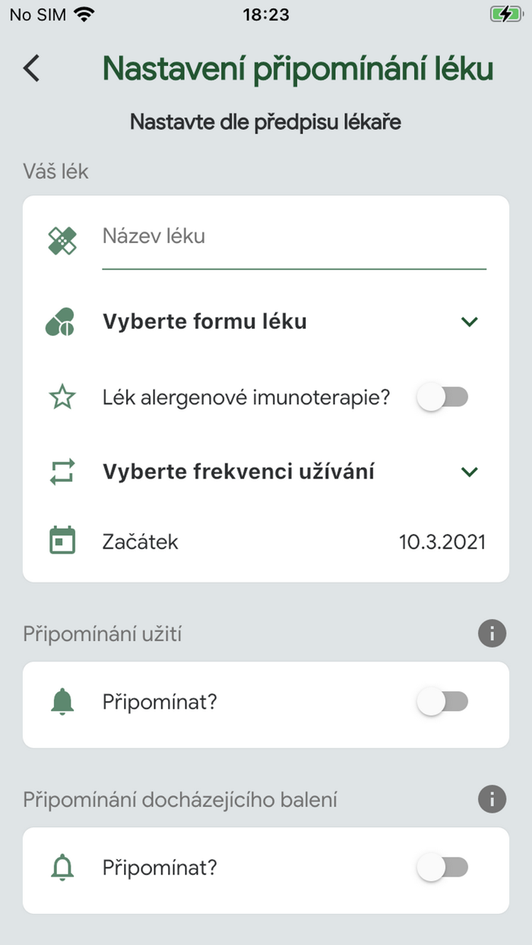Enable the Lék alergenové imunoterapie toggle
Screen dimensions: 532x945
point(442,397)
